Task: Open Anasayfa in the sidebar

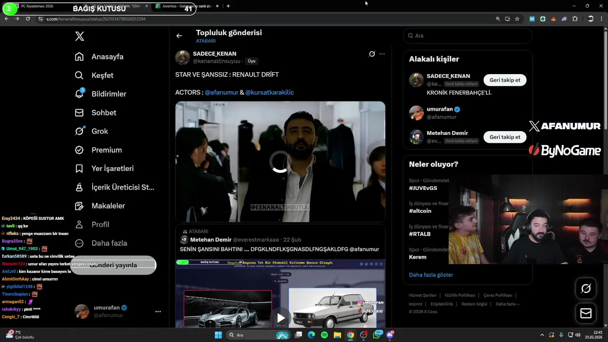Action: (99, 57)
